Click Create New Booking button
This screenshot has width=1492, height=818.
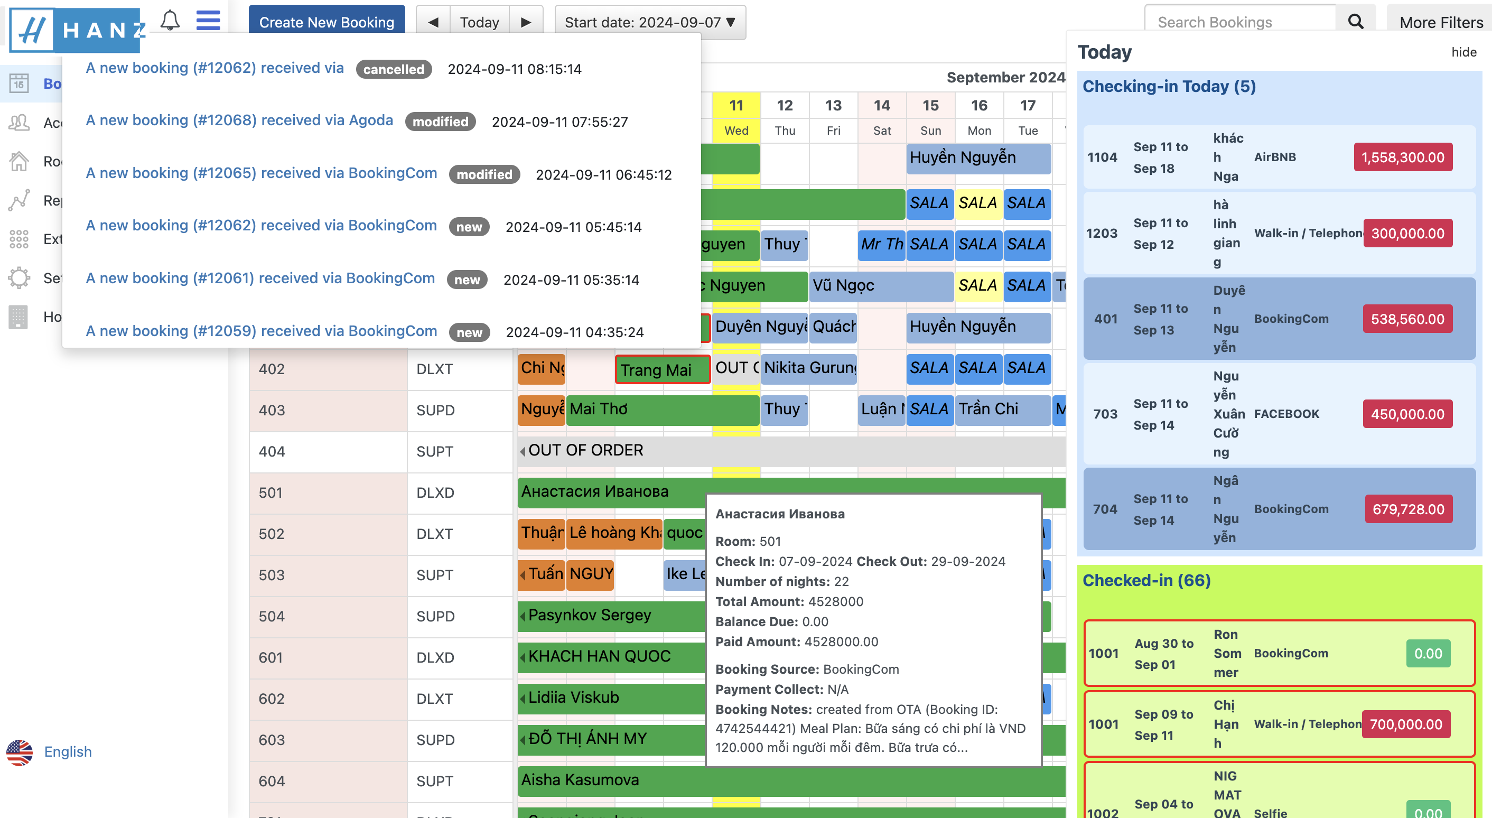tap(327, 22)
